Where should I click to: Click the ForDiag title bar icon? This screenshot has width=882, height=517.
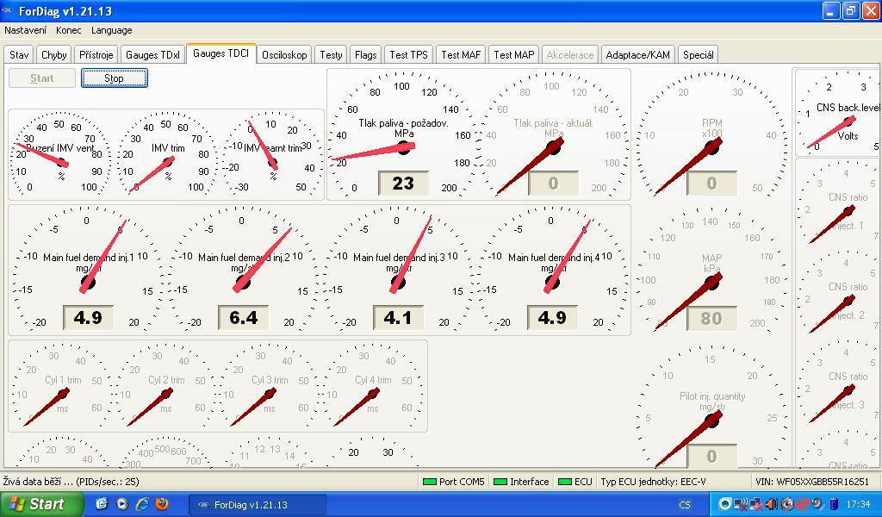[x=8, y=11]
